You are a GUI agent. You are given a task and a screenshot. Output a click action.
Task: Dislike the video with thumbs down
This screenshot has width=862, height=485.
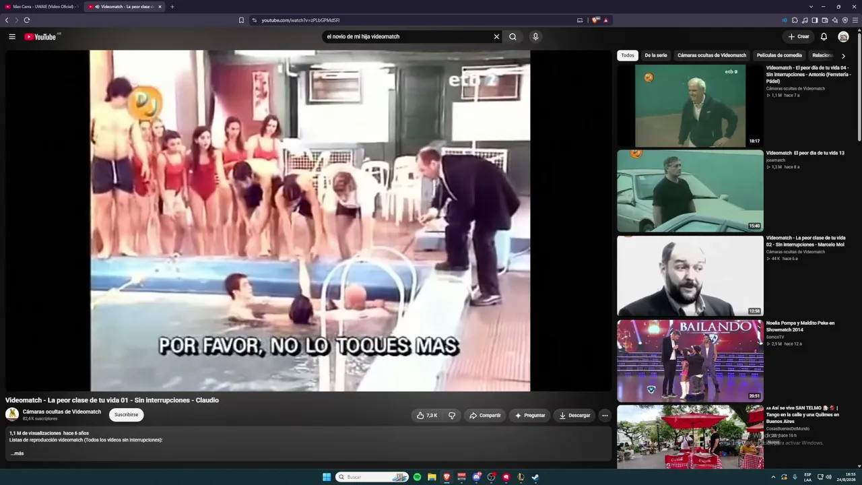pyautogui.click(x=452, y=416)
